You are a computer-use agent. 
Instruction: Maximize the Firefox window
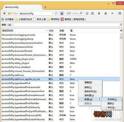113,3
